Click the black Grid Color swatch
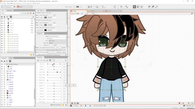 tap(45, 30)
